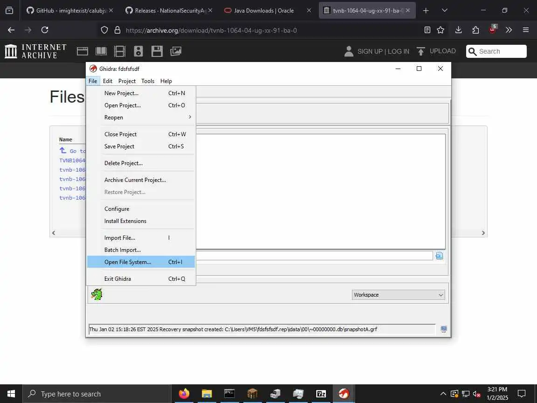Image resolution: width=537 pixels, height=403 pixels.
Task: Select Archive Current Project... entry
Action: 141,180
